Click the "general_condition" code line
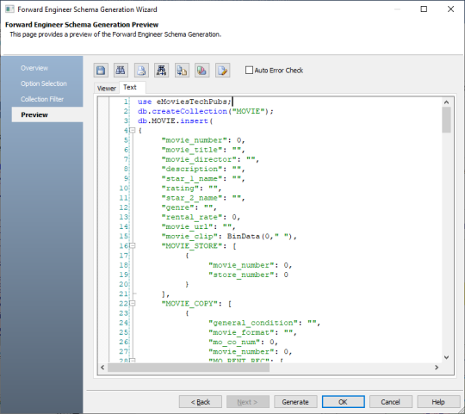 coord(264,323)
